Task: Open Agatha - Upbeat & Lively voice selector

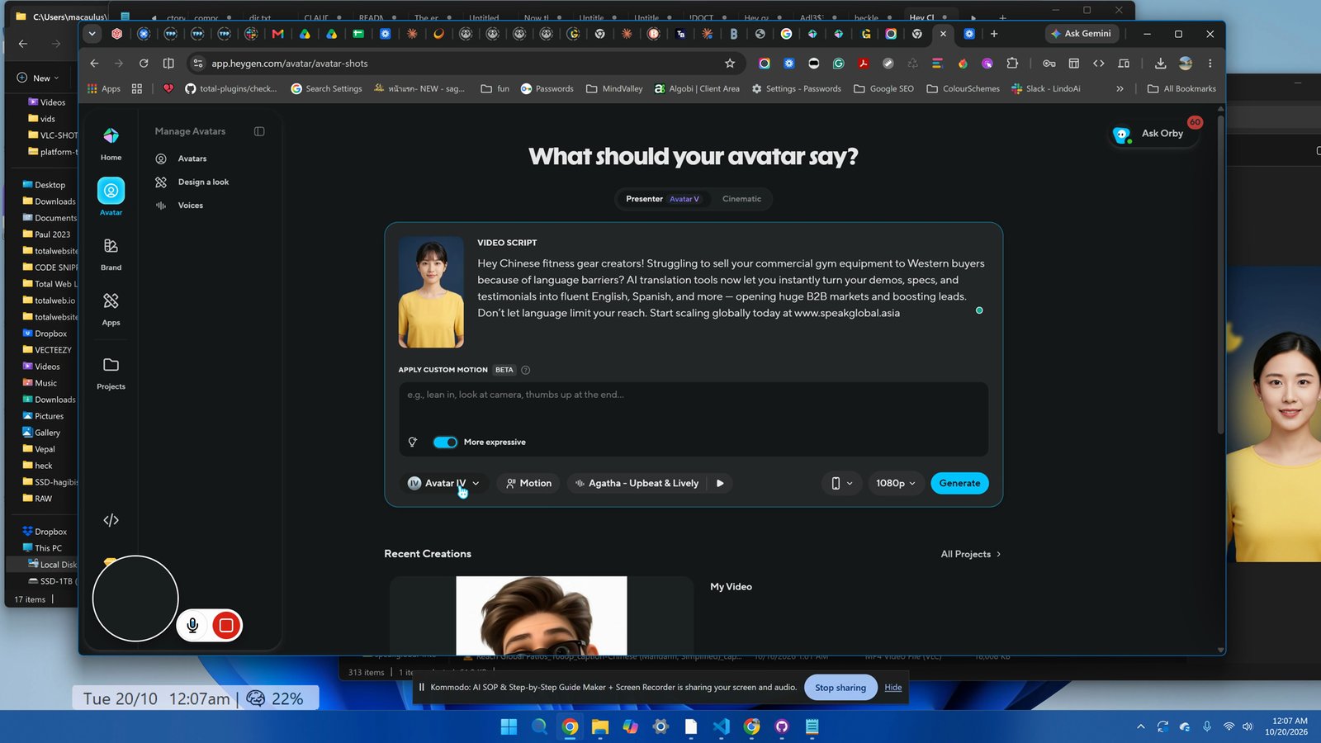Action: (637, 484)
